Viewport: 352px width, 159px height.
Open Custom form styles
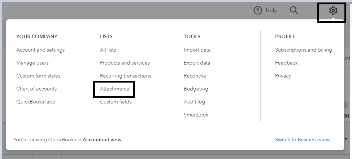38,76
